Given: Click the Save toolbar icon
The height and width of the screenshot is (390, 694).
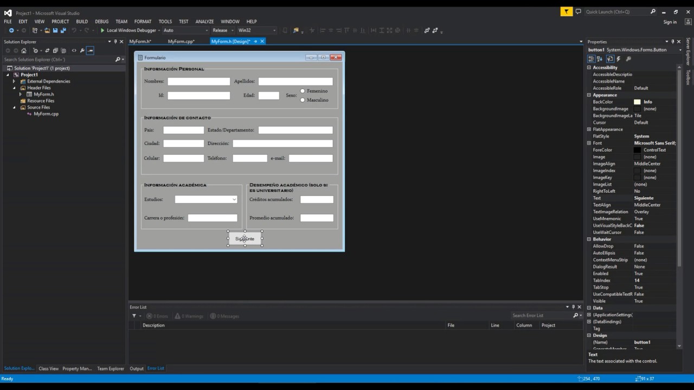Looking at the screenshot, I should point(55,30).
